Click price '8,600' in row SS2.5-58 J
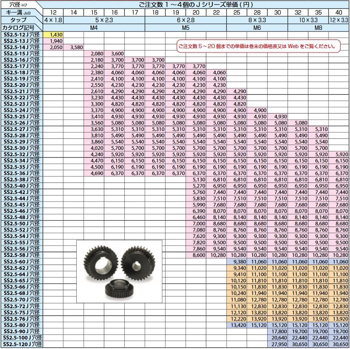Image resolution: width=350 pixels, height=349 pixels. tap(196, 255)
